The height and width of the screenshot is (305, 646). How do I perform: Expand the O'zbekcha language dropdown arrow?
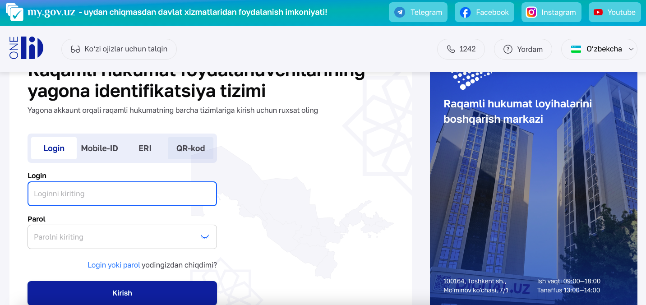[x=631, y=49]
